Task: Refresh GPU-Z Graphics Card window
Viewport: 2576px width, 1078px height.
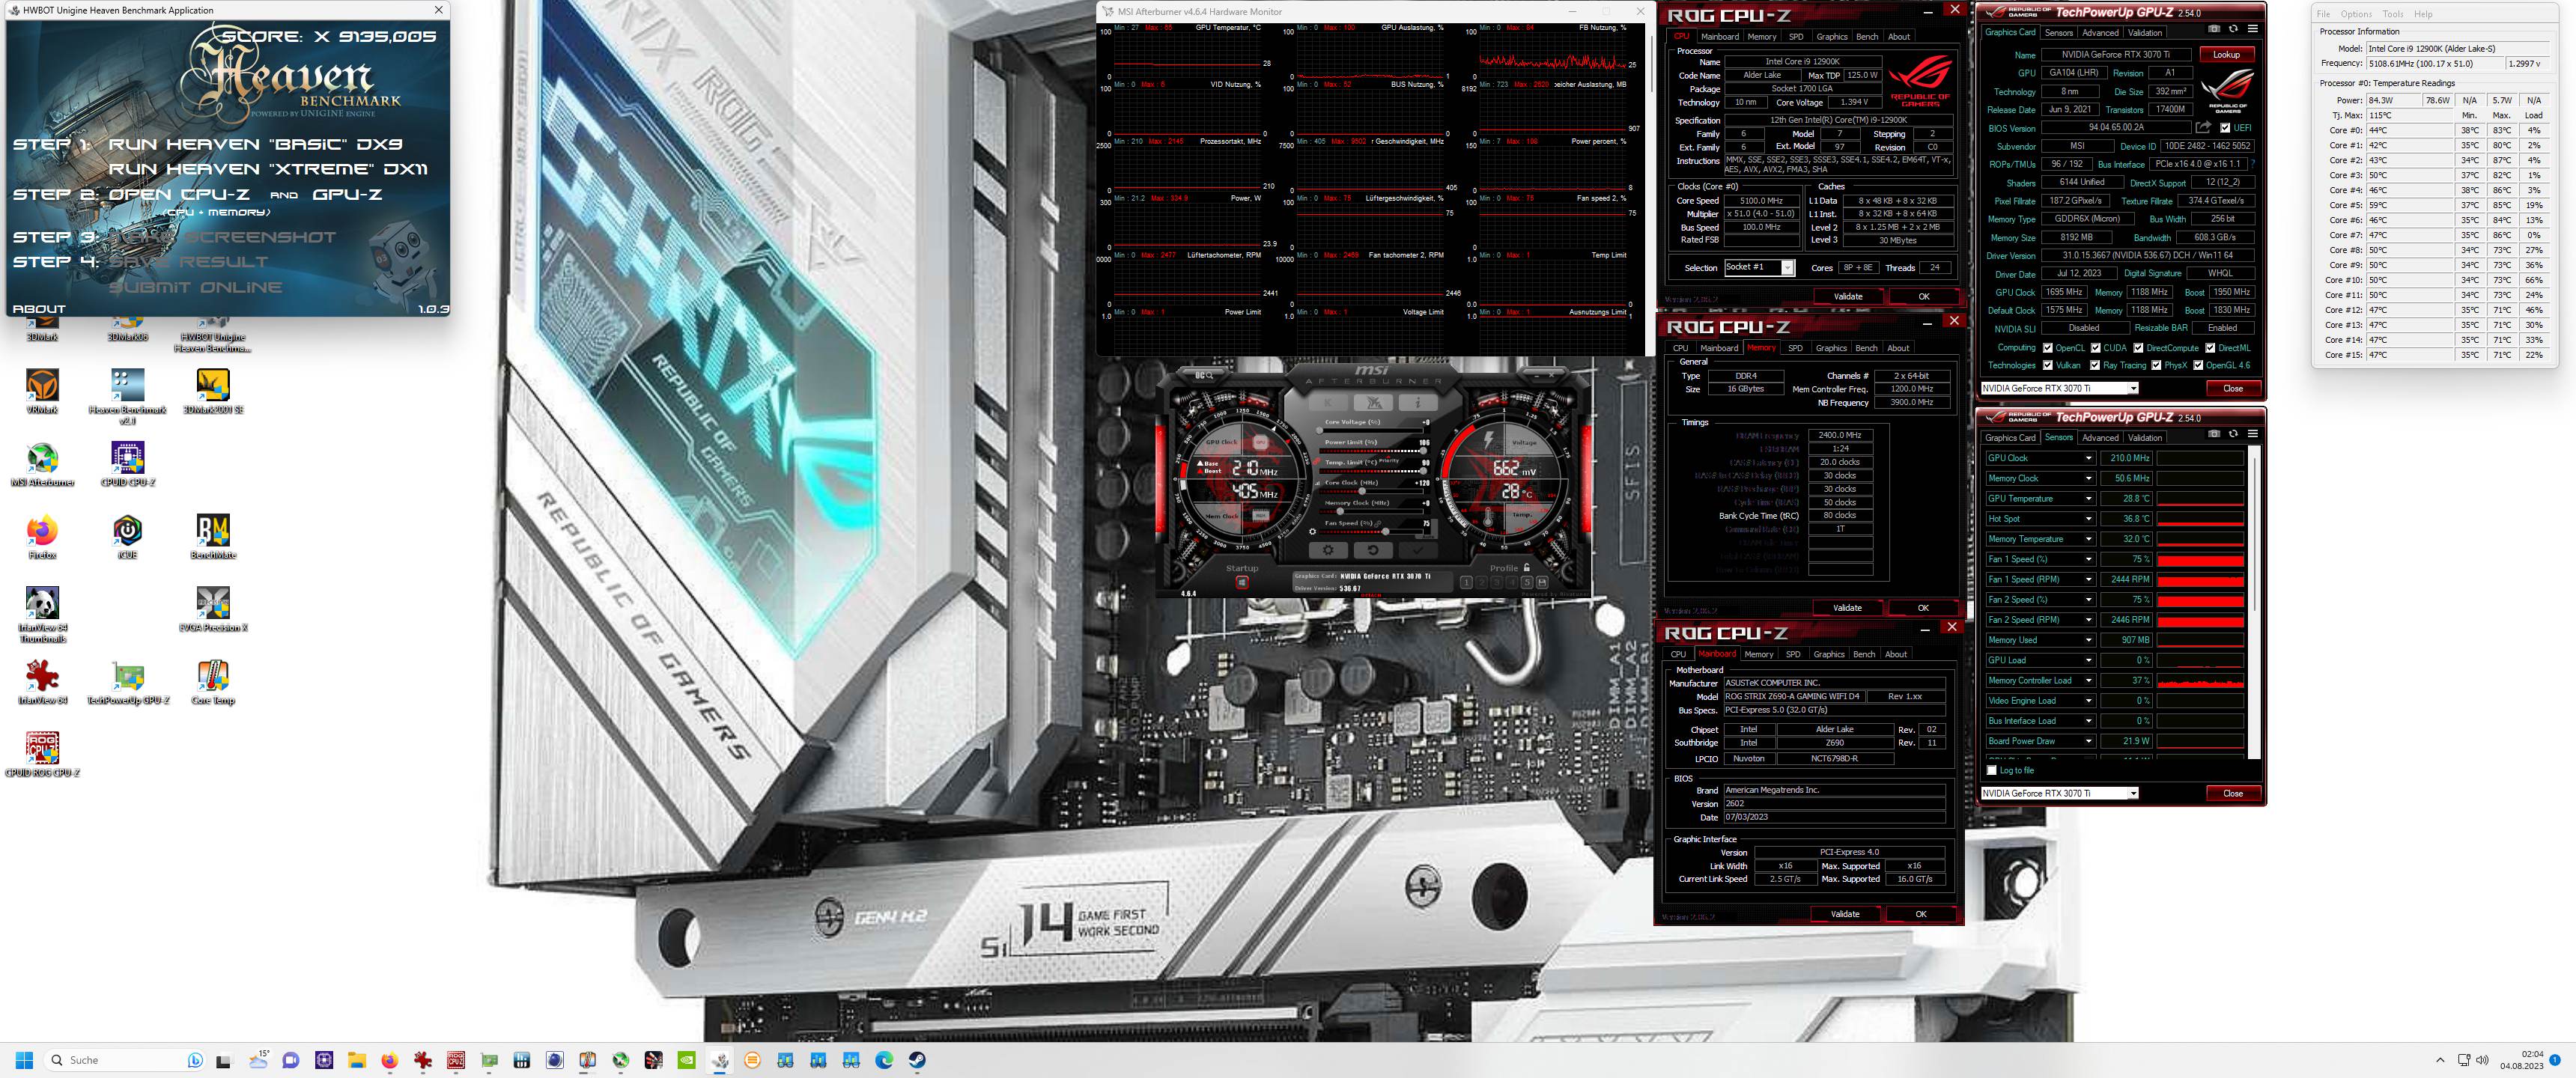Action: click(x=2234, y=29)
